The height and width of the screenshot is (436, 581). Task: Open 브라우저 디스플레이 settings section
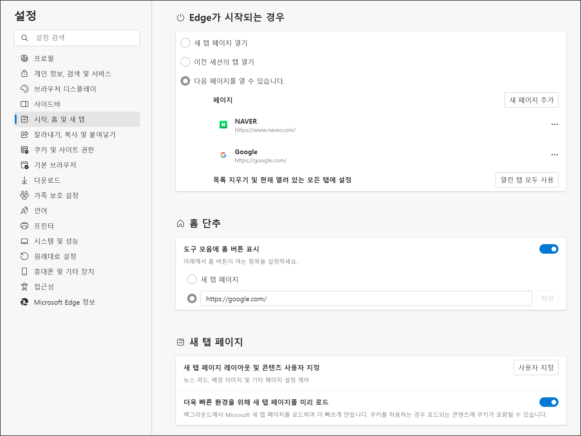[77, 89]
